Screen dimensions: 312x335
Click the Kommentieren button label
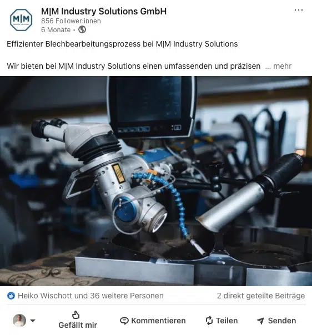pos(158,321)
